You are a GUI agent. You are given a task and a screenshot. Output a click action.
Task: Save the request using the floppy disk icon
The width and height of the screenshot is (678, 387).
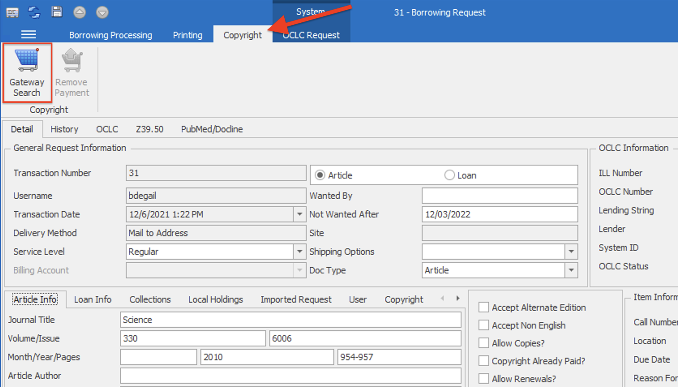(57, 12)
